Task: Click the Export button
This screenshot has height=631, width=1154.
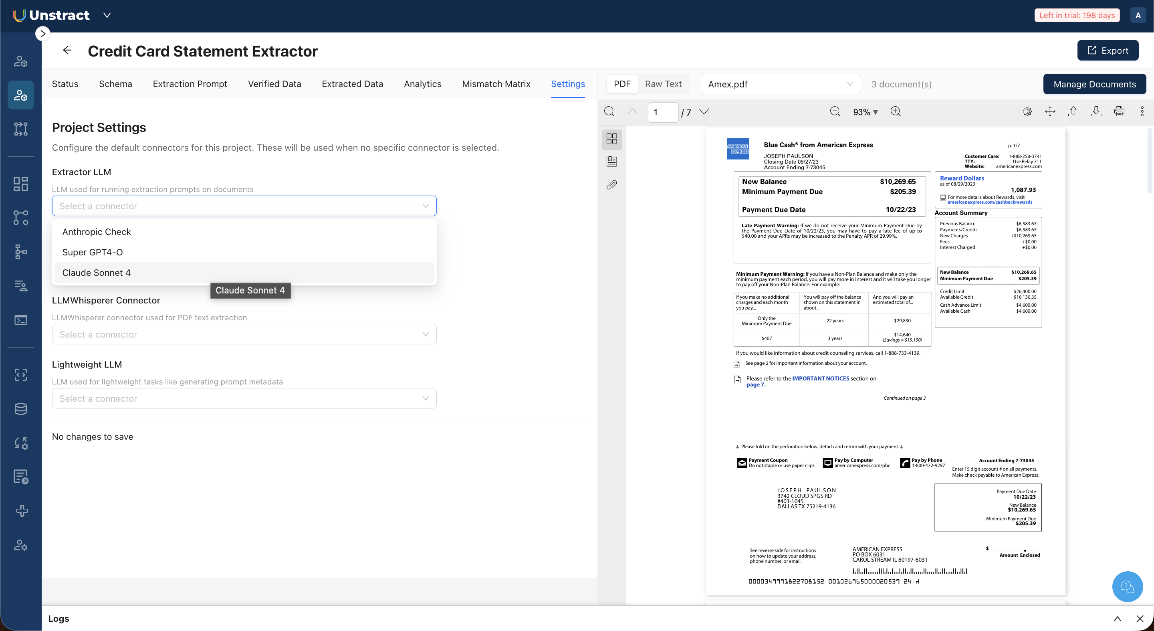Action: [1108, 51]
